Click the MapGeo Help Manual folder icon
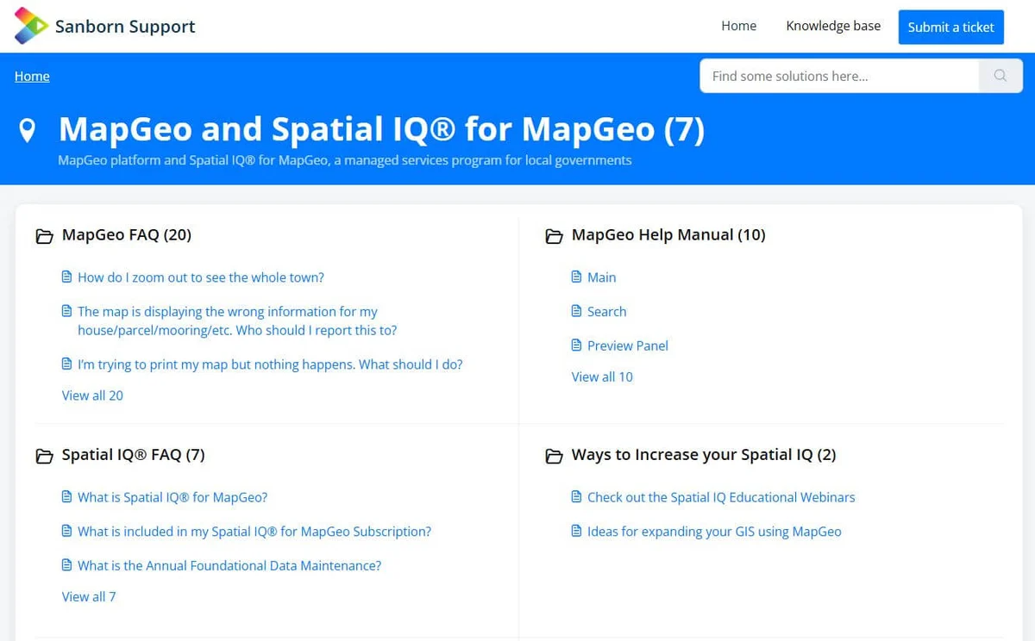Image resolution: width=1035 pixels, height=641 pixels. [555, 236]
